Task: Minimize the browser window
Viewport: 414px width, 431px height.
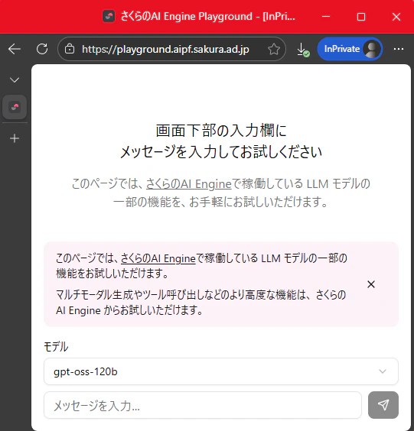Action: (x=326, y=17)
